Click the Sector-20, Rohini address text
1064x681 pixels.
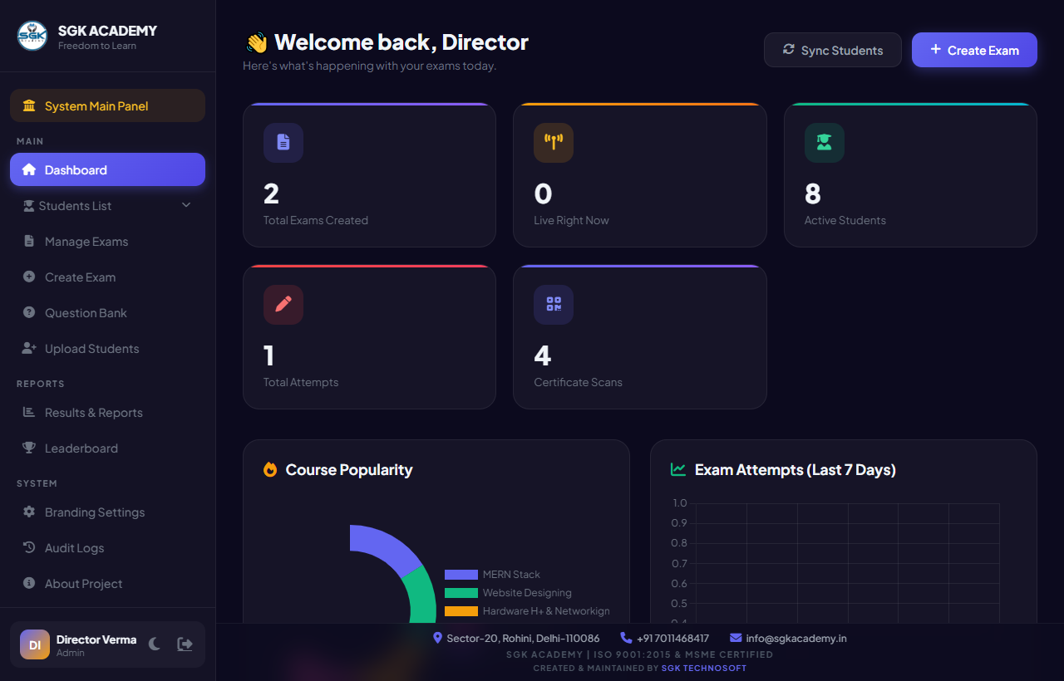[523, 639]
